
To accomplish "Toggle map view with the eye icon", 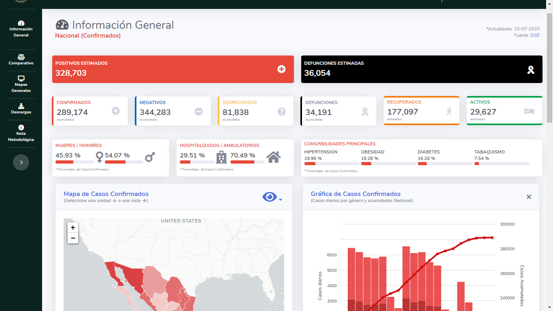I will click(270, 197).
